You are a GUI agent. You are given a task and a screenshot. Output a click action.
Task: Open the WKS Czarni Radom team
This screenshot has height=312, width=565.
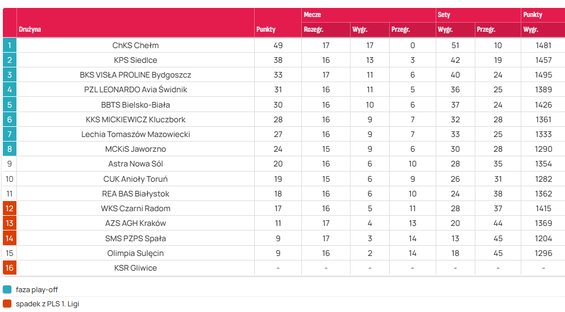click(136, 208)
